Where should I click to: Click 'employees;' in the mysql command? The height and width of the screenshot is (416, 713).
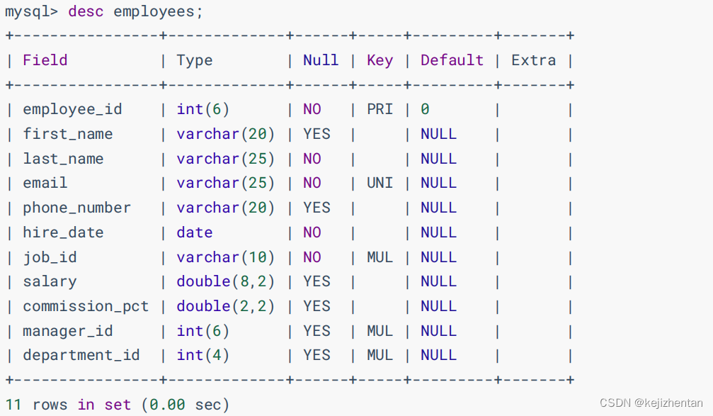point(158,12)
